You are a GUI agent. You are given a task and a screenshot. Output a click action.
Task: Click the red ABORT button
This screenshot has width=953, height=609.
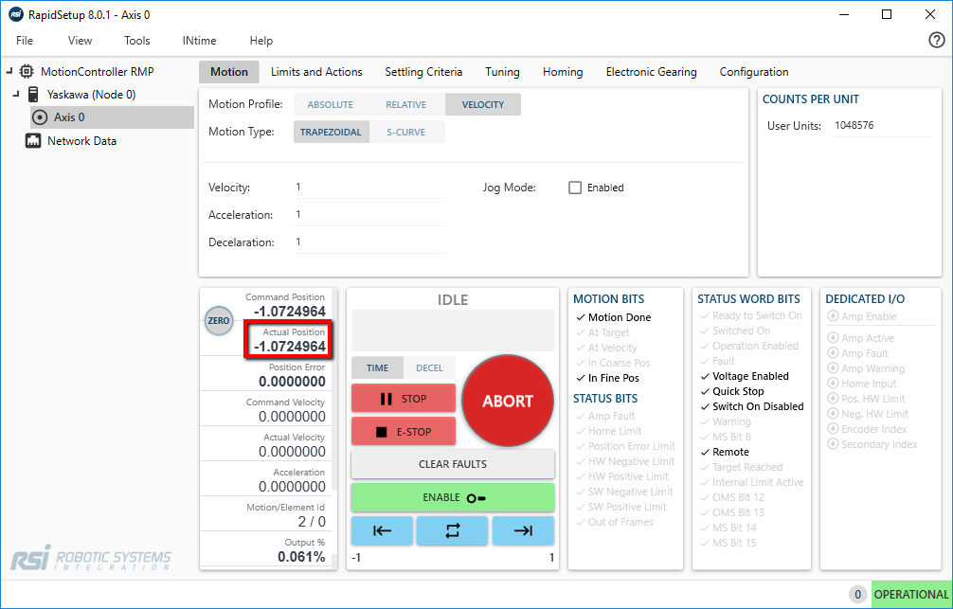pyautogui.click(x=508, y=402)
